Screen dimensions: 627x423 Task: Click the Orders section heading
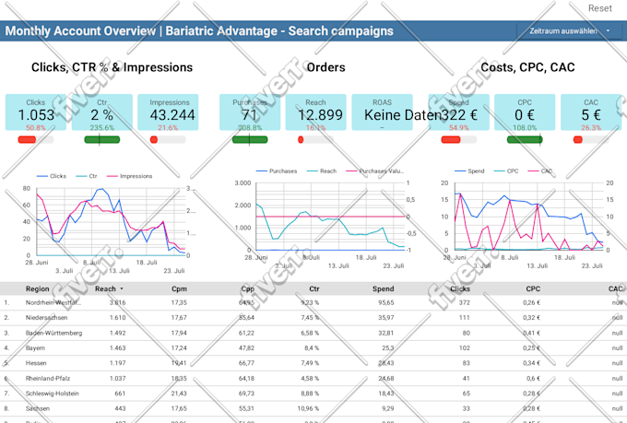tap(325, 67)
